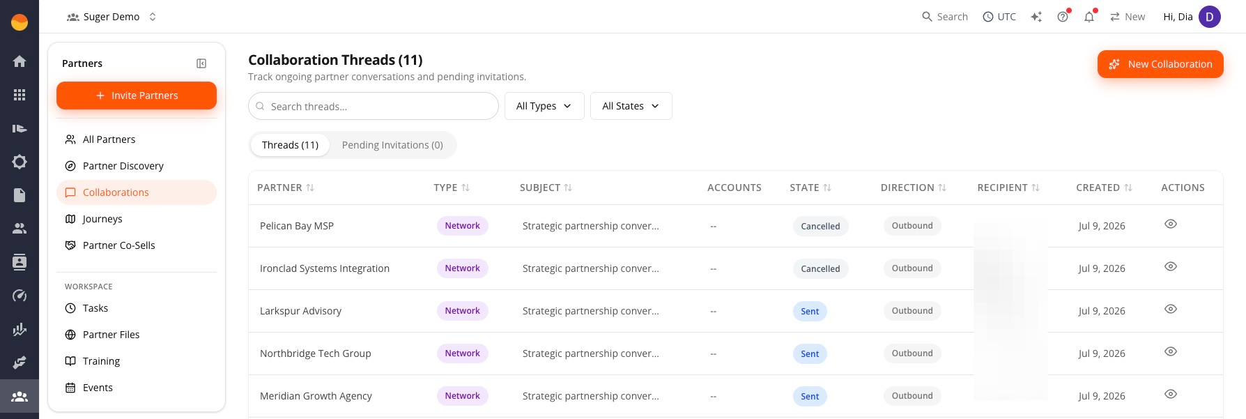Click the Ironclad Systems Integration partner name
Viewport: 1246px width, 419px height.
tap(325, 268)
